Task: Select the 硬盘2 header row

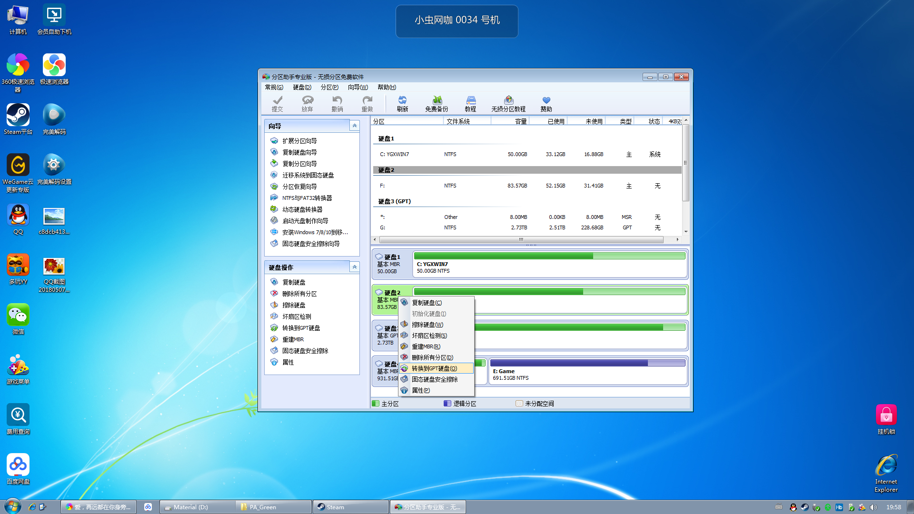Action: click(x=527, y=170)
